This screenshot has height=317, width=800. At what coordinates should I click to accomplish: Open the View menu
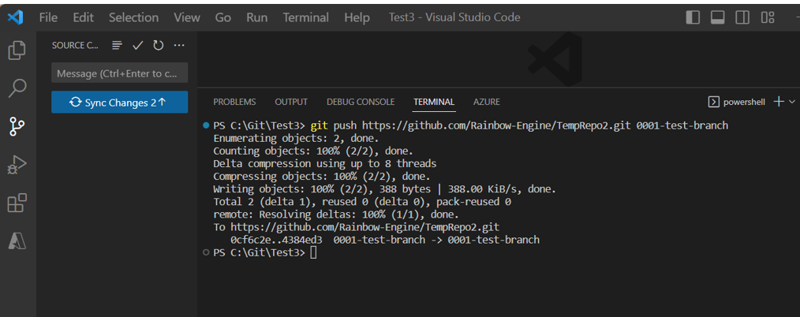tap(187, 17)
